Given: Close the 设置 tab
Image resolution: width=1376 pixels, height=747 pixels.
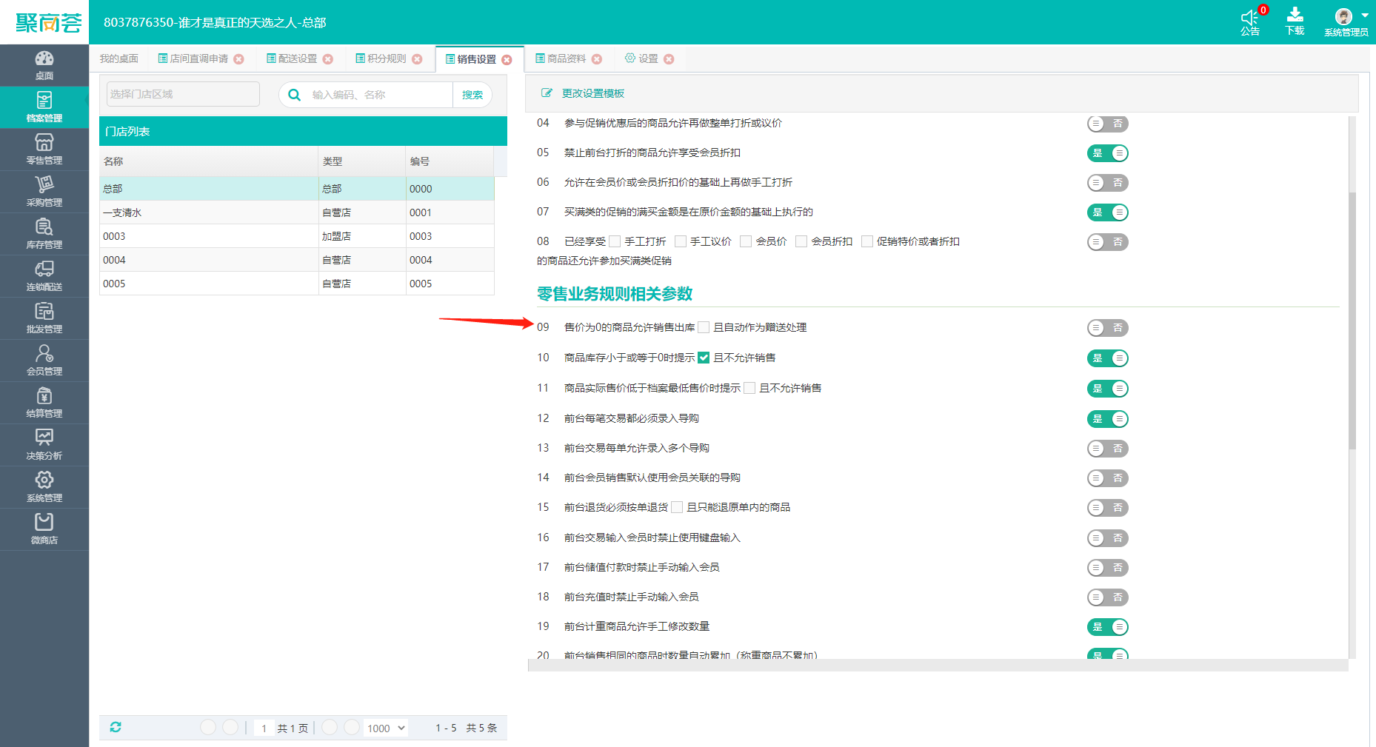Looking at the screenshot, I should pyautogui.click(x=669, y=59).
